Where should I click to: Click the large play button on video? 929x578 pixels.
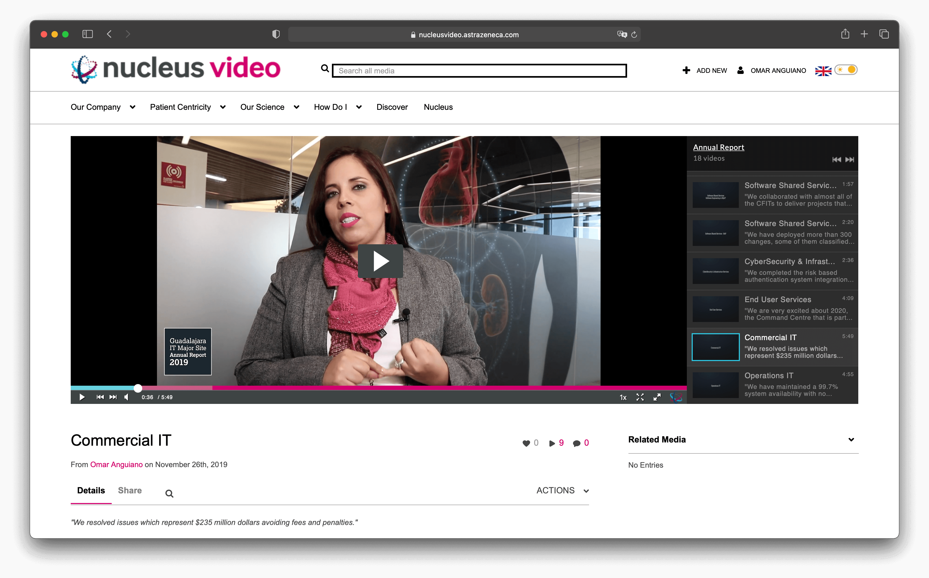(380, 261)
